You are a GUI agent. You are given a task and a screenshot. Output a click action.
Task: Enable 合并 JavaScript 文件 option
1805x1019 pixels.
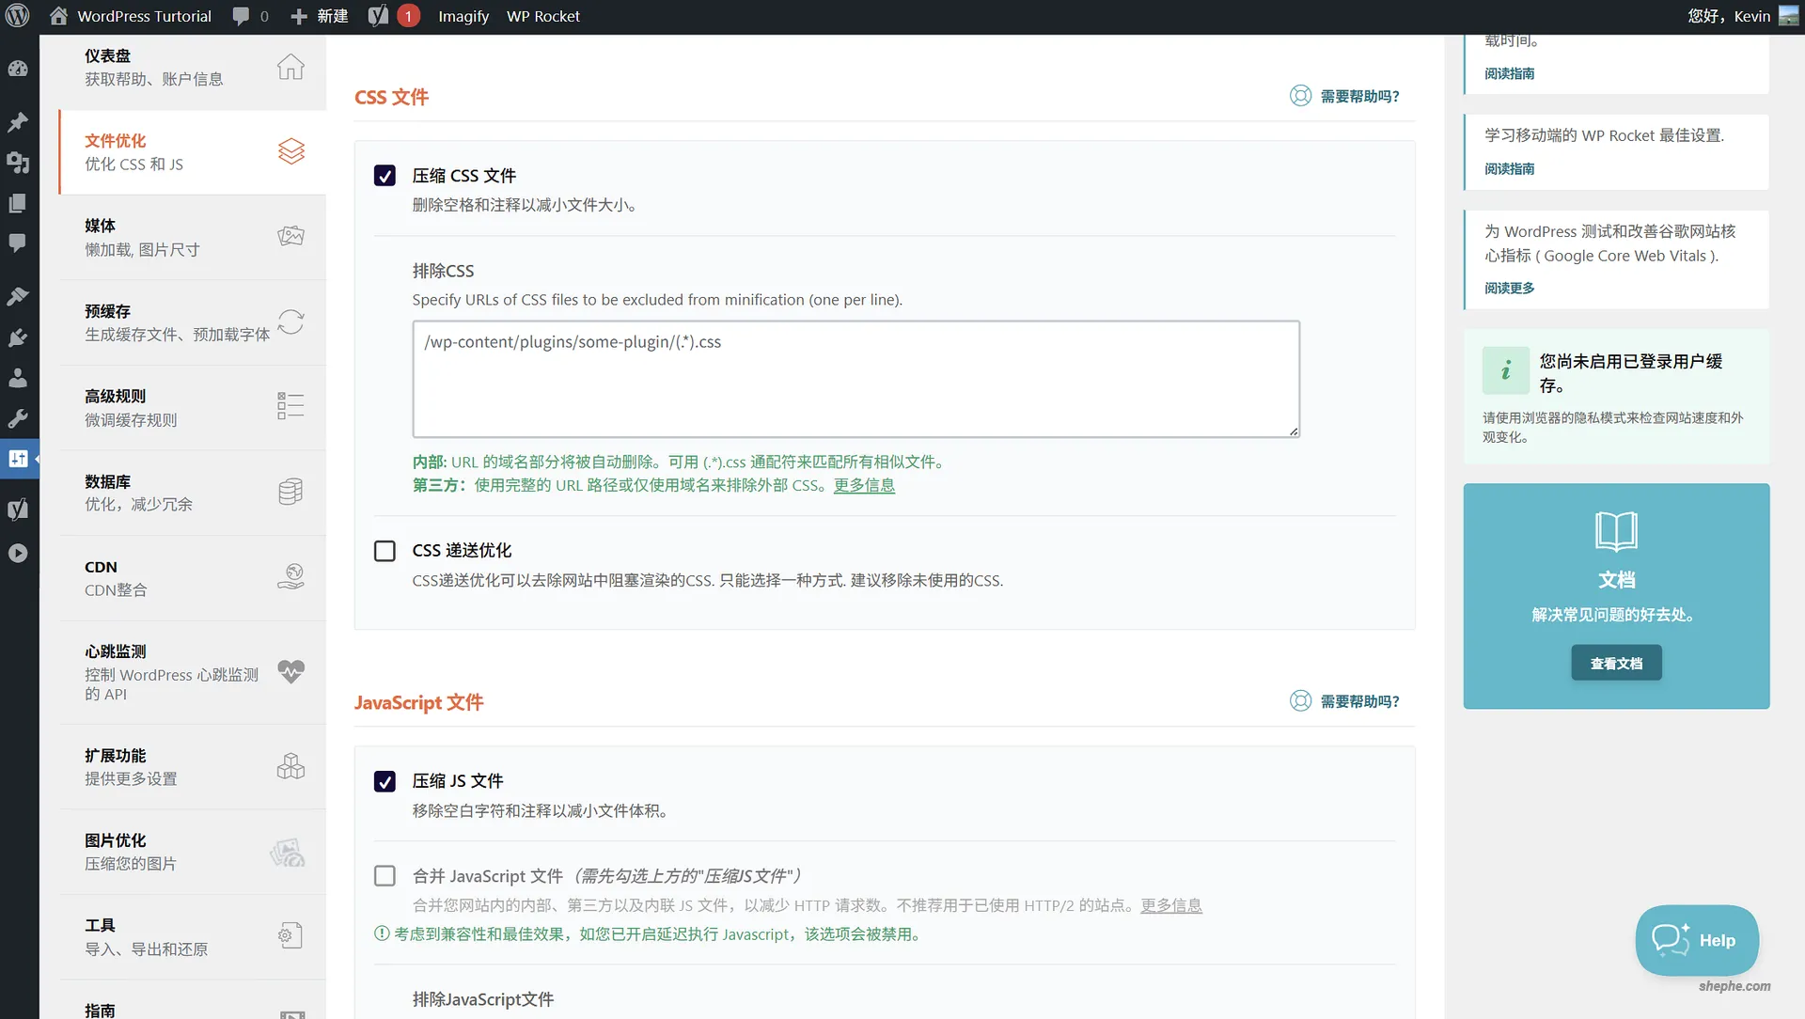[x=385, y=875]
